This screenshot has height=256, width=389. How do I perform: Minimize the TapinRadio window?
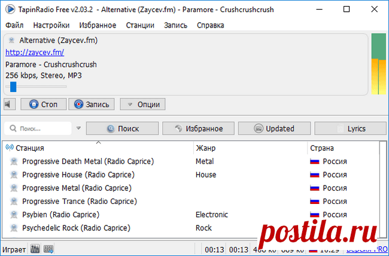pyautogui.click(x=320, y=10)
